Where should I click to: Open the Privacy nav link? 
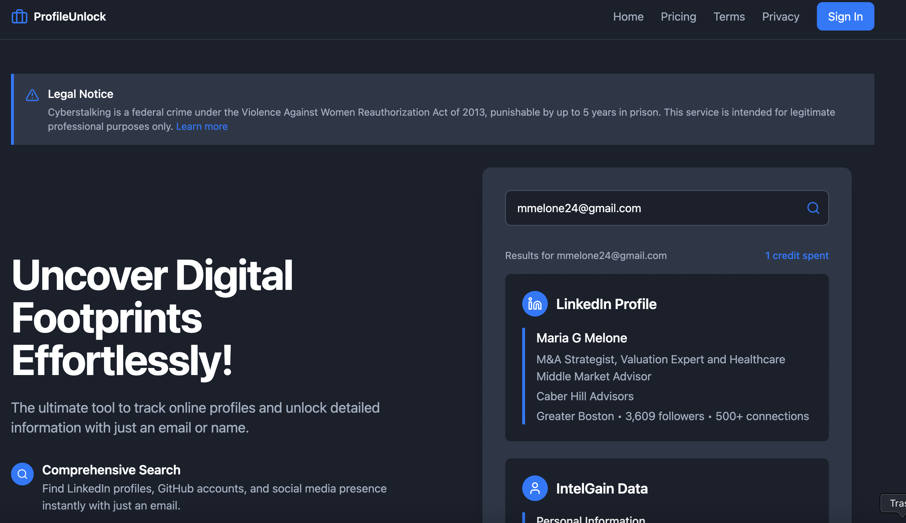tap(781, 17)
